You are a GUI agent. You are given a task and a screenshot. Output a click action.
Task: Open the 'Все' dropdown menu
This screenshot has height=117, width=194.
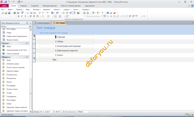3,10
